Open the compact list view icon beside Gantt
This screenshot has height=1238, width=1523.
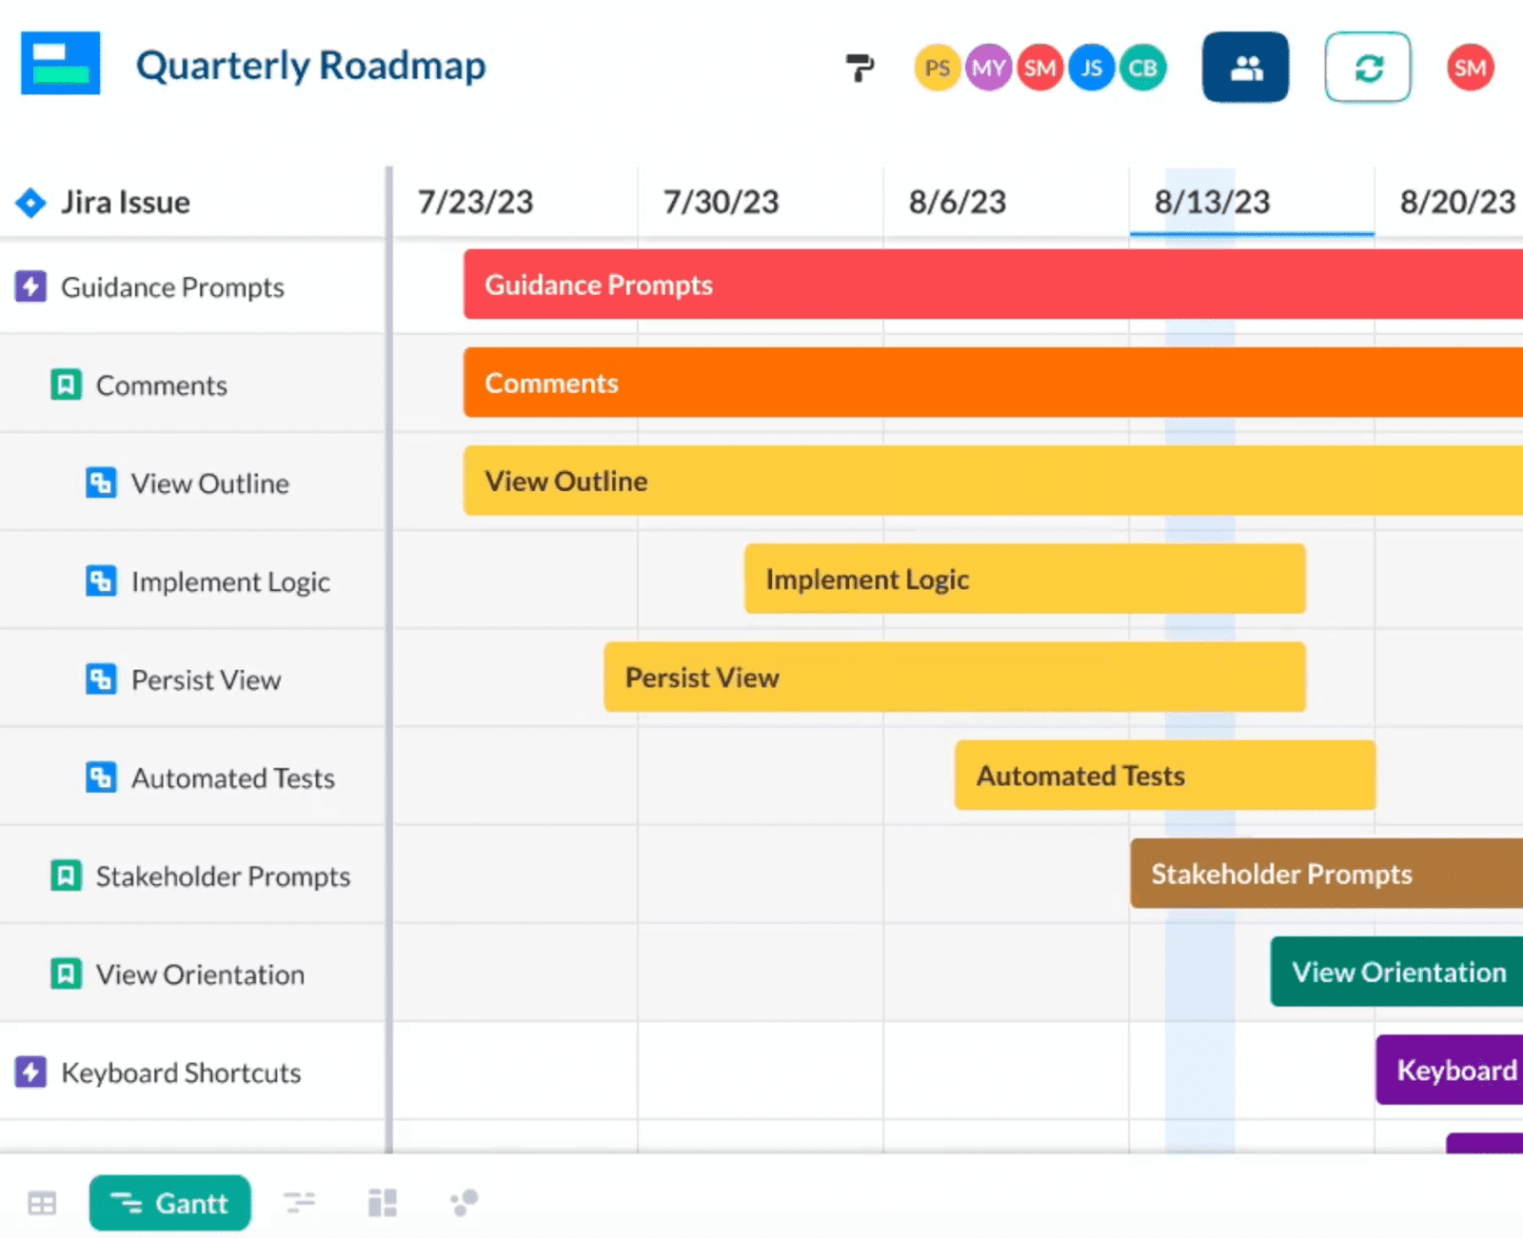[301, 1203]
